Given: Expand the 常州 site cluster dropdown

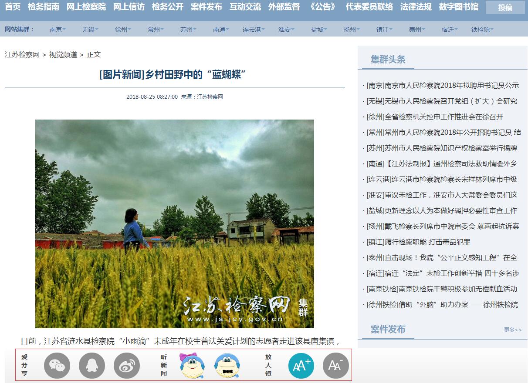Looking at the screenshot, I should pos(156,30).
